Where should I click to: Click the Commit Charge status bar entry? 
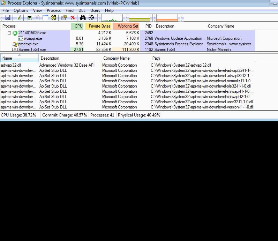click(65, 115)
